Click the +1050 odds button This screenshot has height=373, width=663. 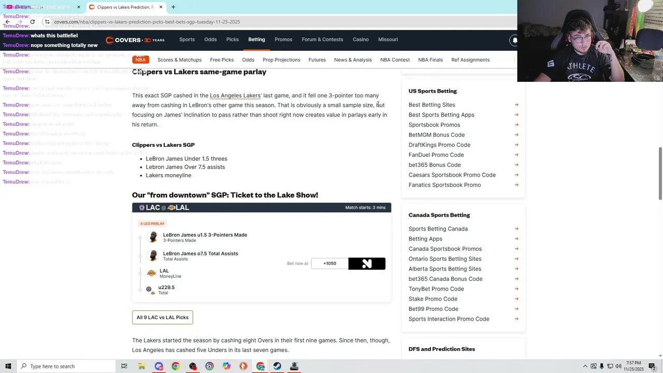330,264
